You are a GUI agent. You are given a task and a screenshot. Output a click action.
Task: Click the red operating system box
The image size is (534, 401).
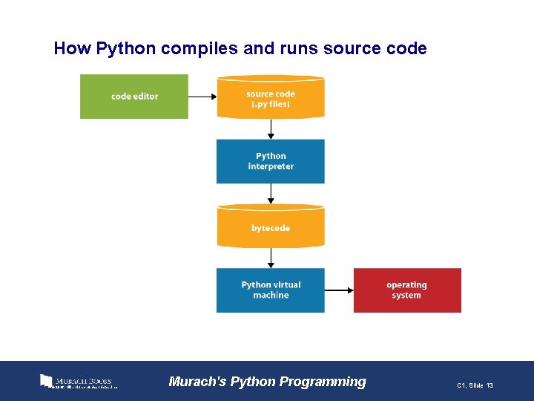(407, 290)
